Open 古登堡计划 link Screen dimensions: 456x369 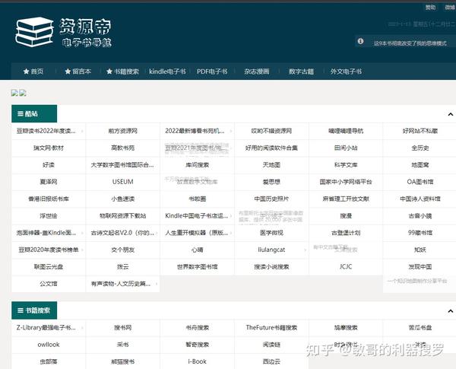click(x=346, y=233)
